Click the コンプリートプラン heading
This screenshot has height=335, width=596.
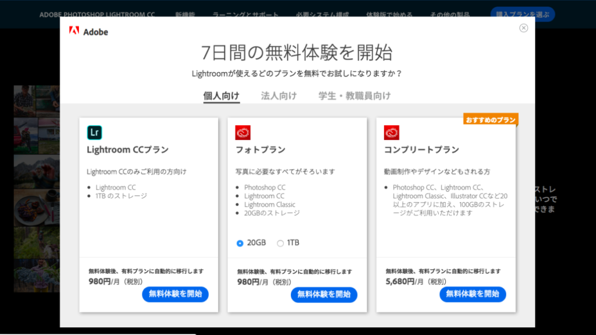pos(422,150)
